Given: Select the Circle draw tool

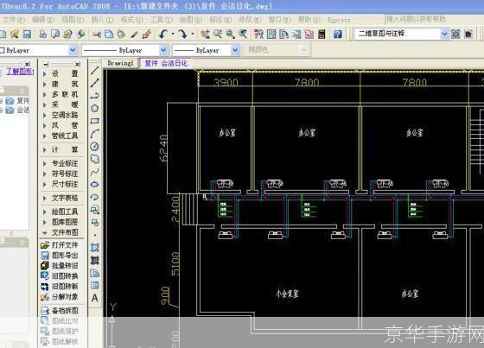Looking at the screenshot, I should point(95,147).
